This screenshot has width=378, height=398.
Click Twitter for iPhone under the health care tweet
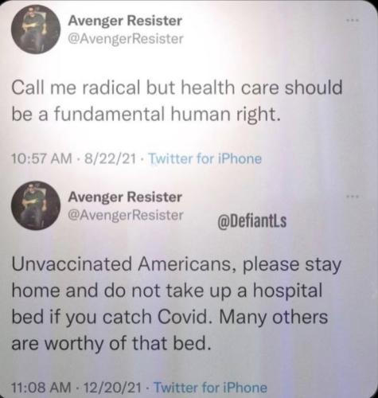coord(205,158)
